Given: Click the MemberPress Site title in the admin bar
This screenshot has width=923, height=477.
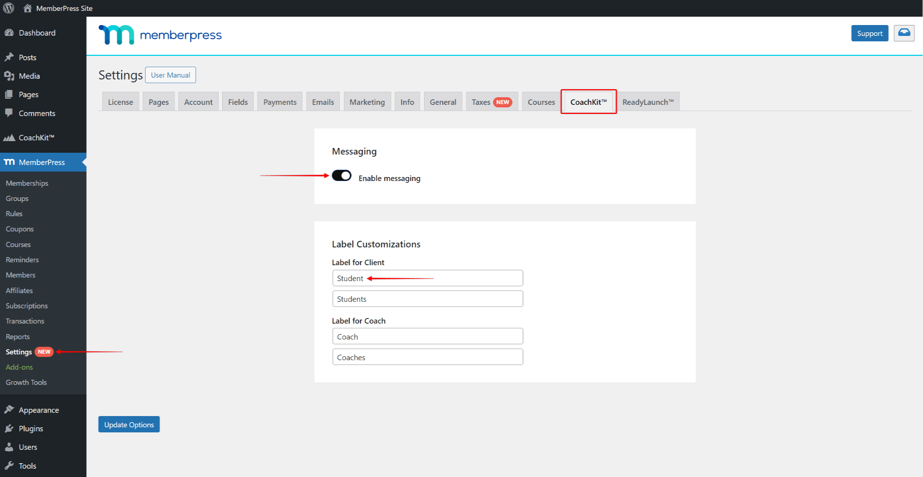Looking at the screenshot, I should click(x=64, y=8).
